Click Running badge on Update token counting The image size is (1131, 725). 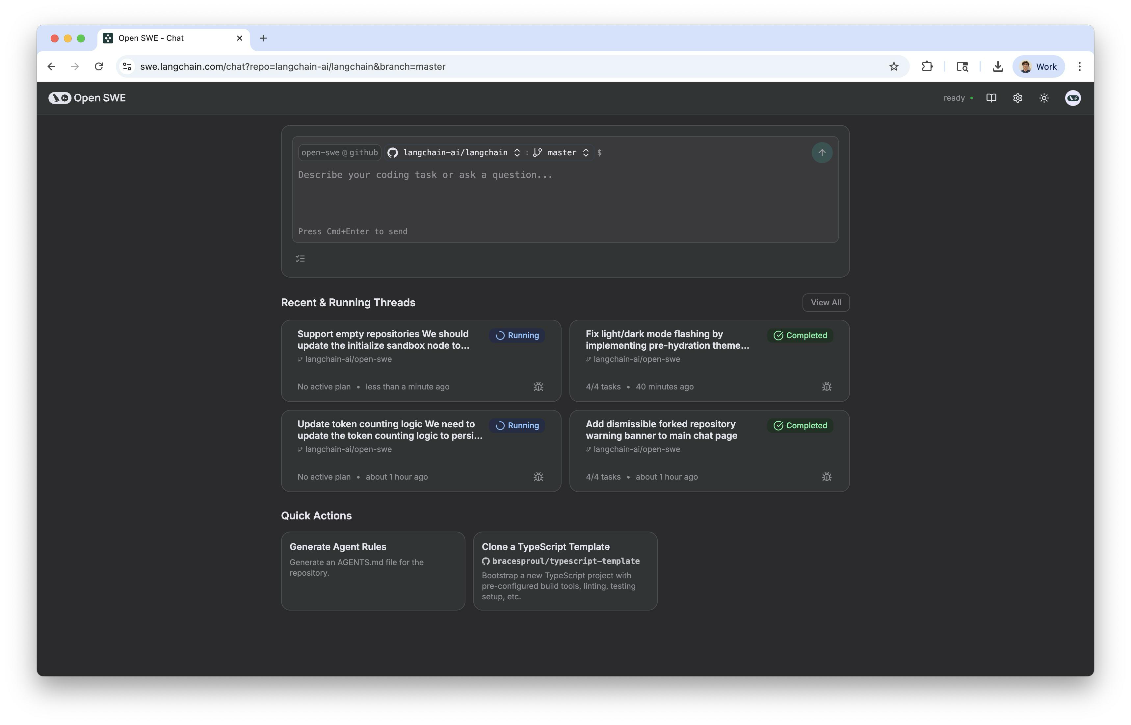point(517,426)
